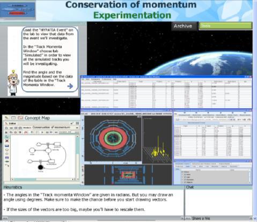Click the blue next arrow in the instruction bubble
The image size is (257, 222).
pos(70,86)
